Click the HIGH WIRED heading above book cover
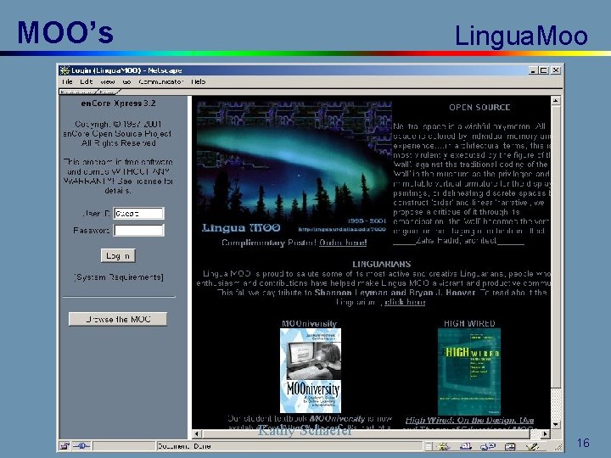Image resolution: width=611 pixels, height=458 pixels. tap(469, 323)
